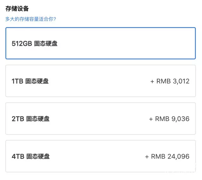Screen dimensions: 202x180
Task: Click the + RMB 9,036 price text
Action: click(169, 119)
